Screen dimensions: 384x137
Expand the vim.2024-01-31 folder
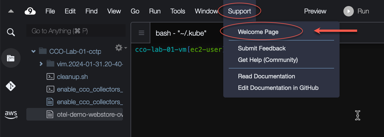(x=41, y=64)
